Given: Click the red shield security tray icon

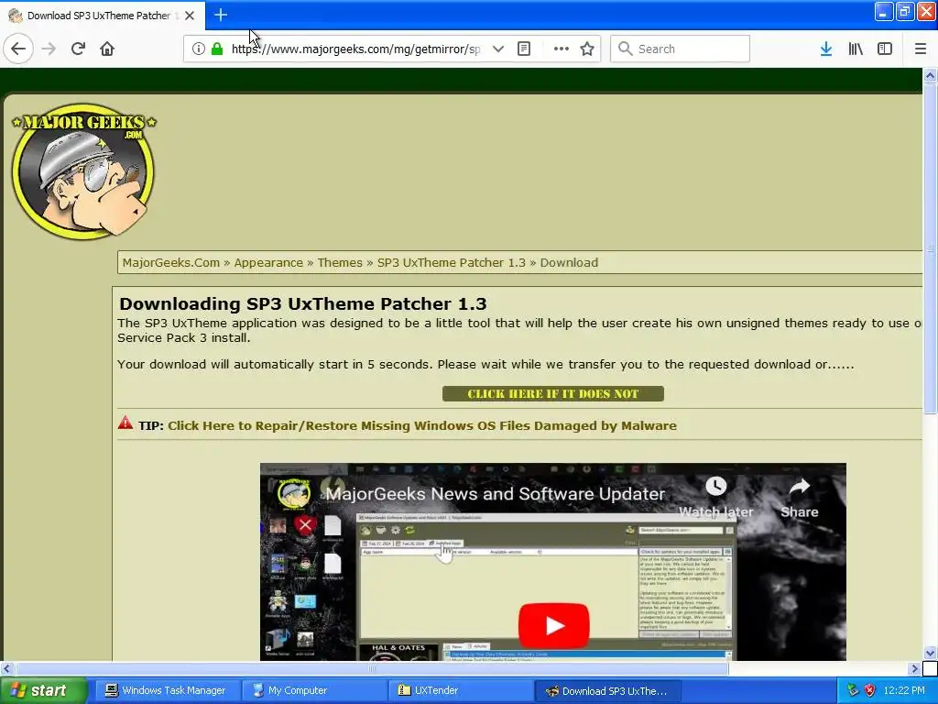Looking at the screenshot, I should [869, 690].
